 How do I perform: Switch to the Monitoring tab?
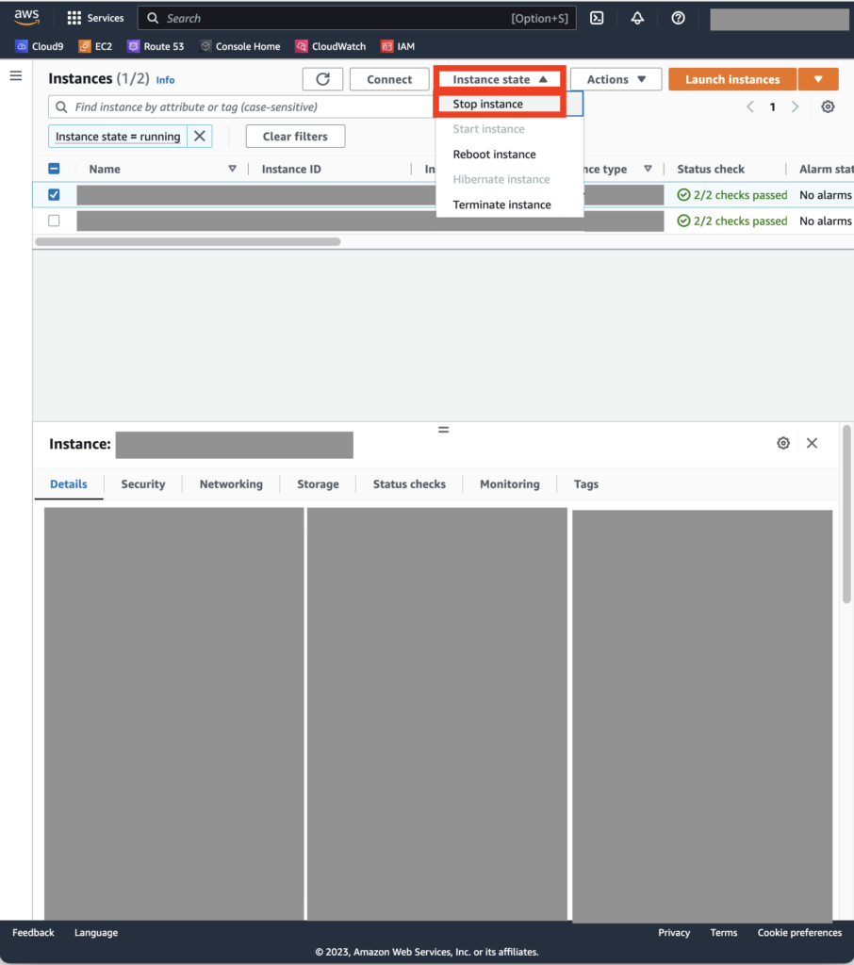[x=510, y=484]
